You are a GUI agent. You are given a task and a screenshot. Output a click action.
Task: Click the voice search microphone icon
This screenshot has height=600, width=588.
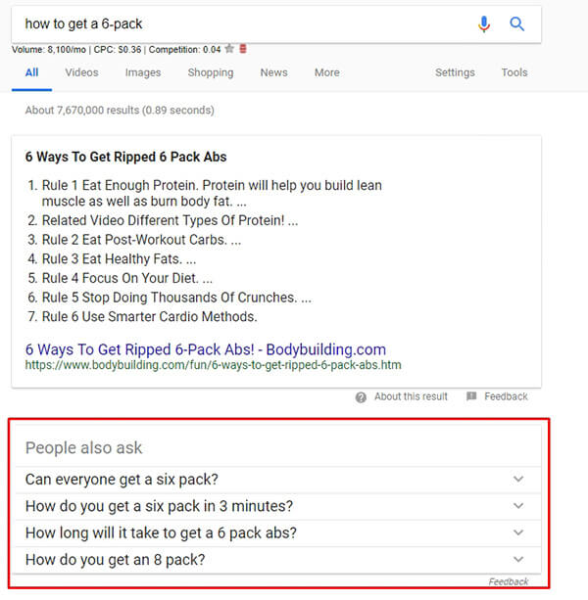coord(484,23)
